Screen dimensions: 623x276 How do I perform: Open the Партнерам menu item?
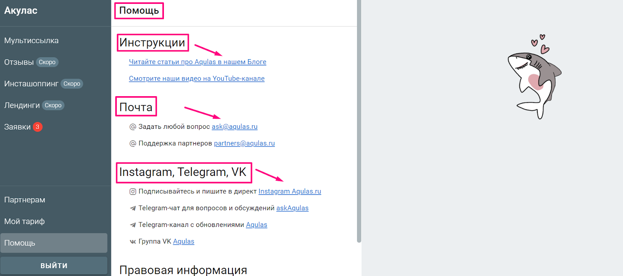(x=25, y=200)
